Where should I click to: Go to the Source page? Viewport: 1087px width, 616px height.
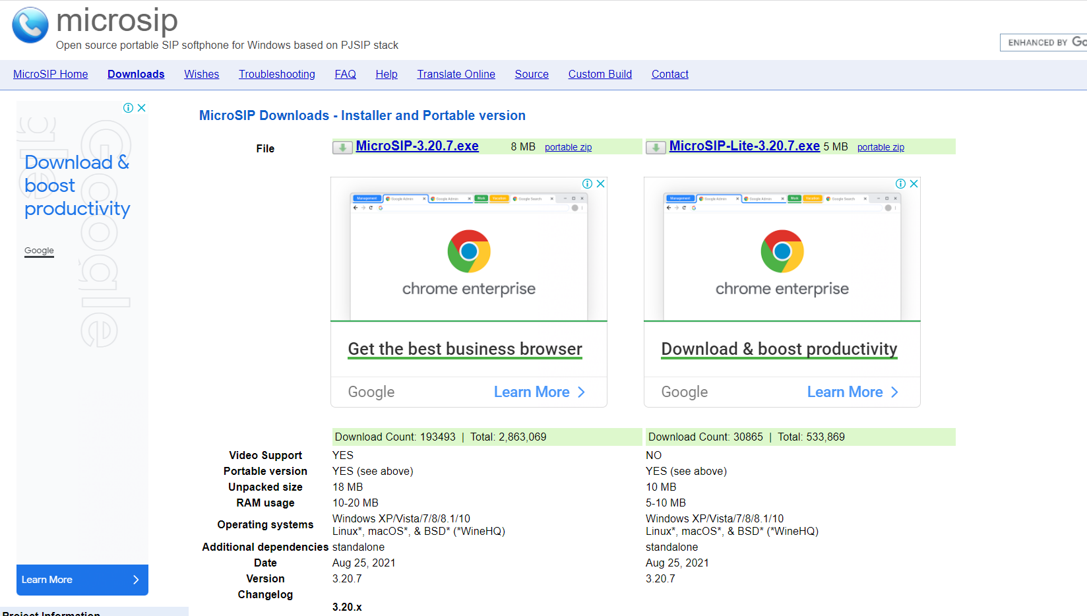coord(532,74)
